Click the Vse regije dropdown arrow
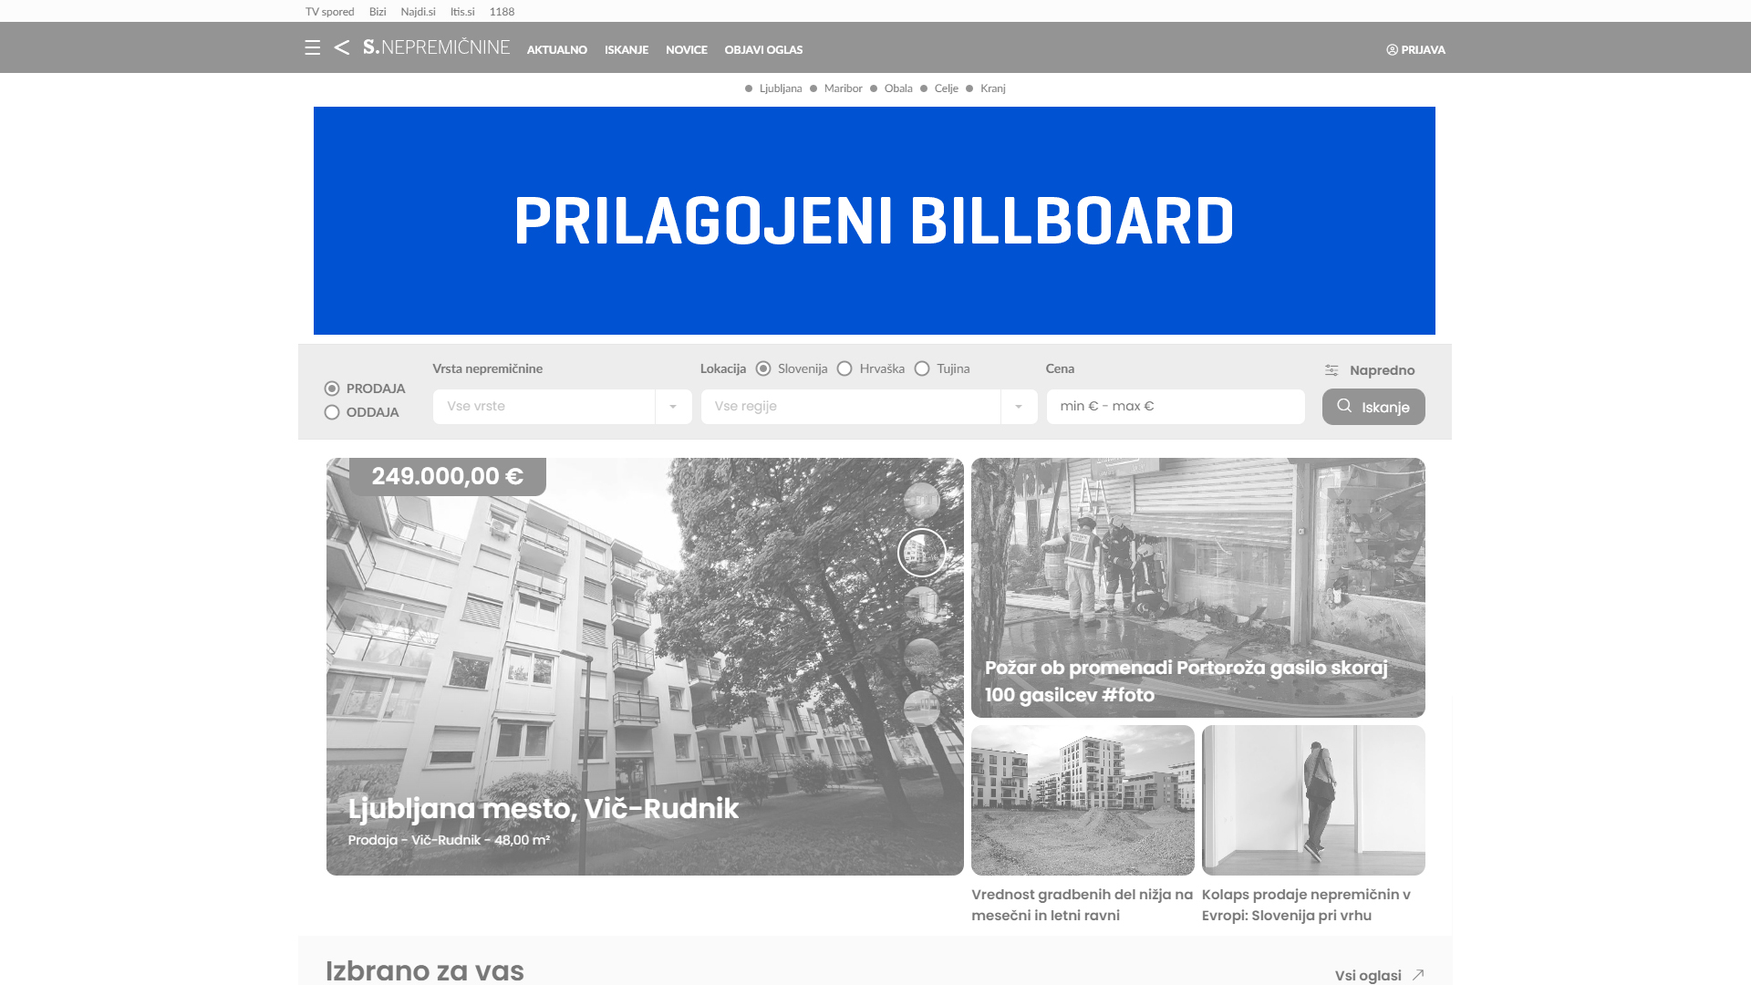Image resolution: width=1751 pixels, height=985 pixels. click(x=1019, y=407)
